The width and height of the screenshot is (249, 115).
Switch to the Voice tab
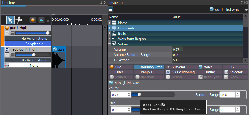tap(210, 67)
